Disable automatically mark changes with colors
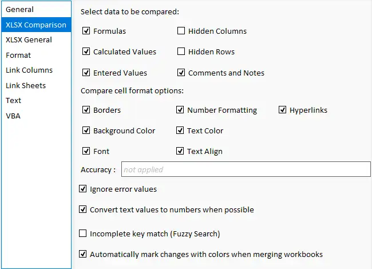The image size is (372, 269). point(82,254)
